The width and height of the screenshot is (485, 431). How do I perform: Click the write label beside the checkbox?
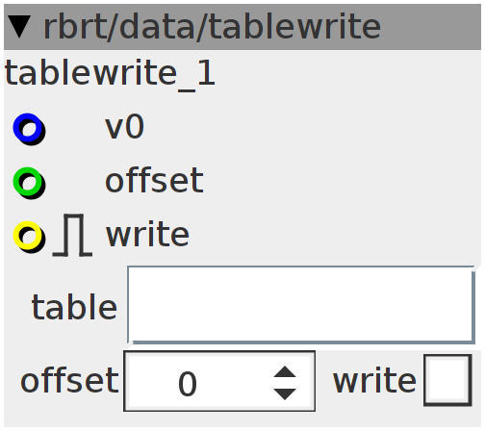click(x=374, y=381)
